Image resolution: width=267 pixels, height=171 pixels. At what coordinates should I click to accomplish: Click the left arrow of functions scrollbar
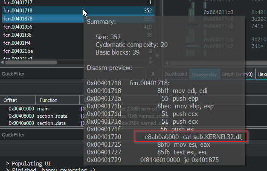pos(2,63)
